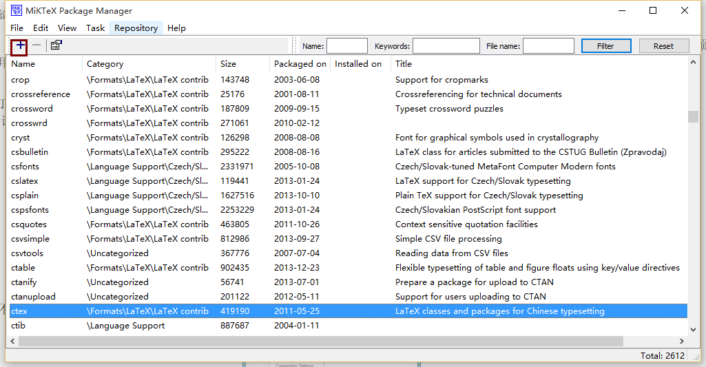Select the crosswrd package row
Image resolution: width=706 pixels, height=367 pixels.
click(x=349, y=123)
